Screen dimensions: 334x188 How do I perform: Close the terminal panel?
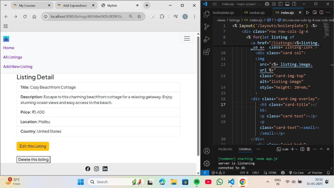click(327, 149)
